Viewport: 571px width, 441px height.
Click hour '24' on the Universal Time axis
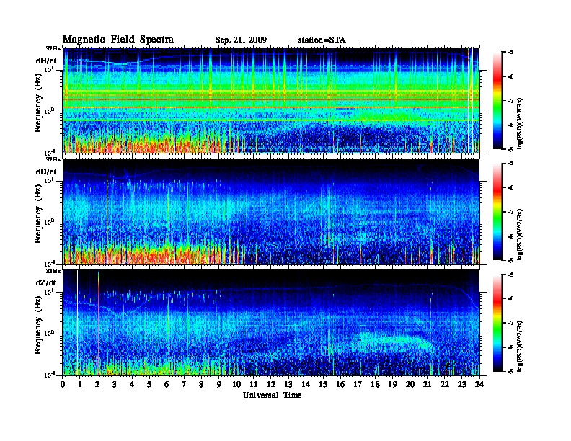(x=479, y=384)
